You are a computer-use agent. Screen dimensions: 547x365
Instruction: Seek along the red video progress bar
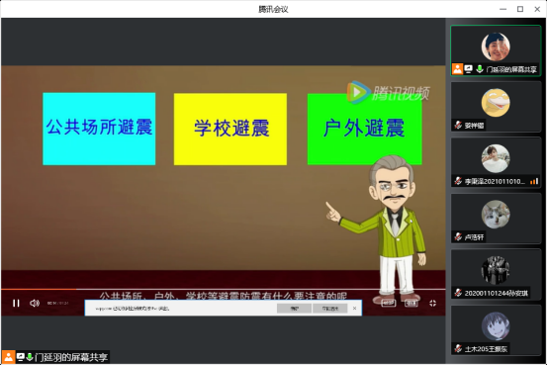[224, 289]
